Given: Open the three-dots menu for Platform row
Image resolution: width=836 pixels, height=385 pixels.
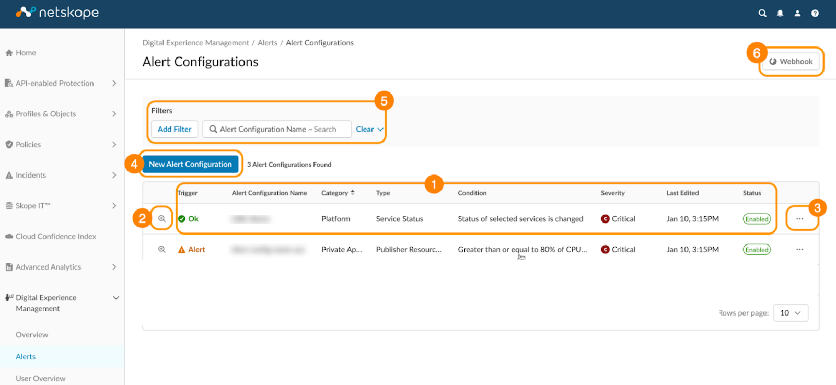Looking at the screenshot, I should (x=800, y=219).
